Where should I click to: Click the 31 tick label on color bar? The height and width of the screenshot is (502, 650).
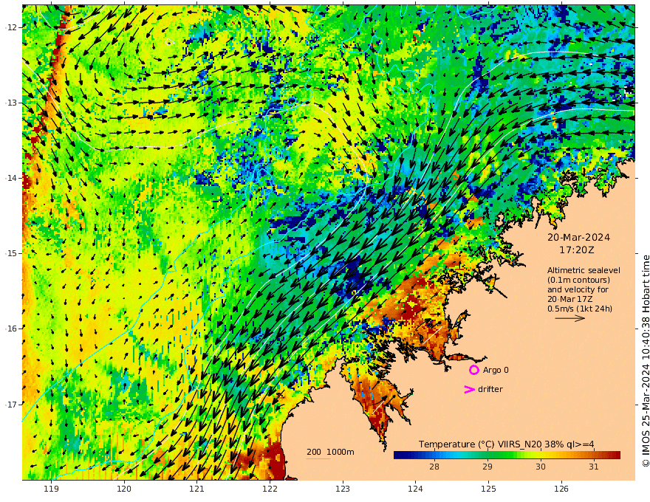593,467
